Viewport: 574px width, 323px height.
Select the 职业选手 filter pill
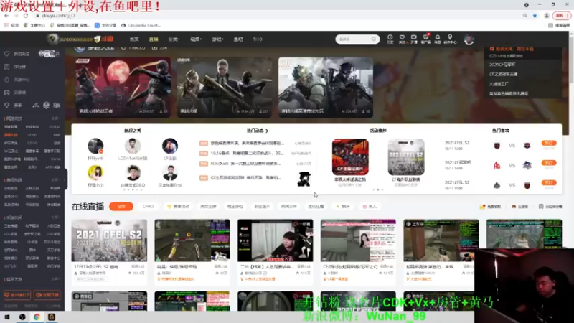262,207
